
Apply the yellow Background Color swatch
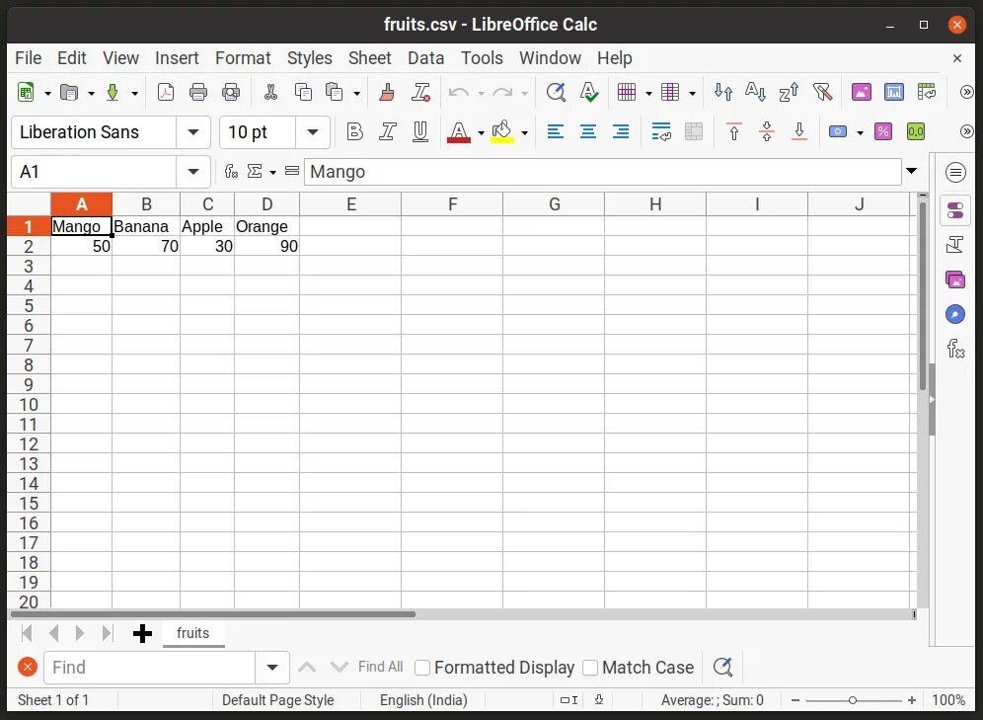(x=502, y=132)
